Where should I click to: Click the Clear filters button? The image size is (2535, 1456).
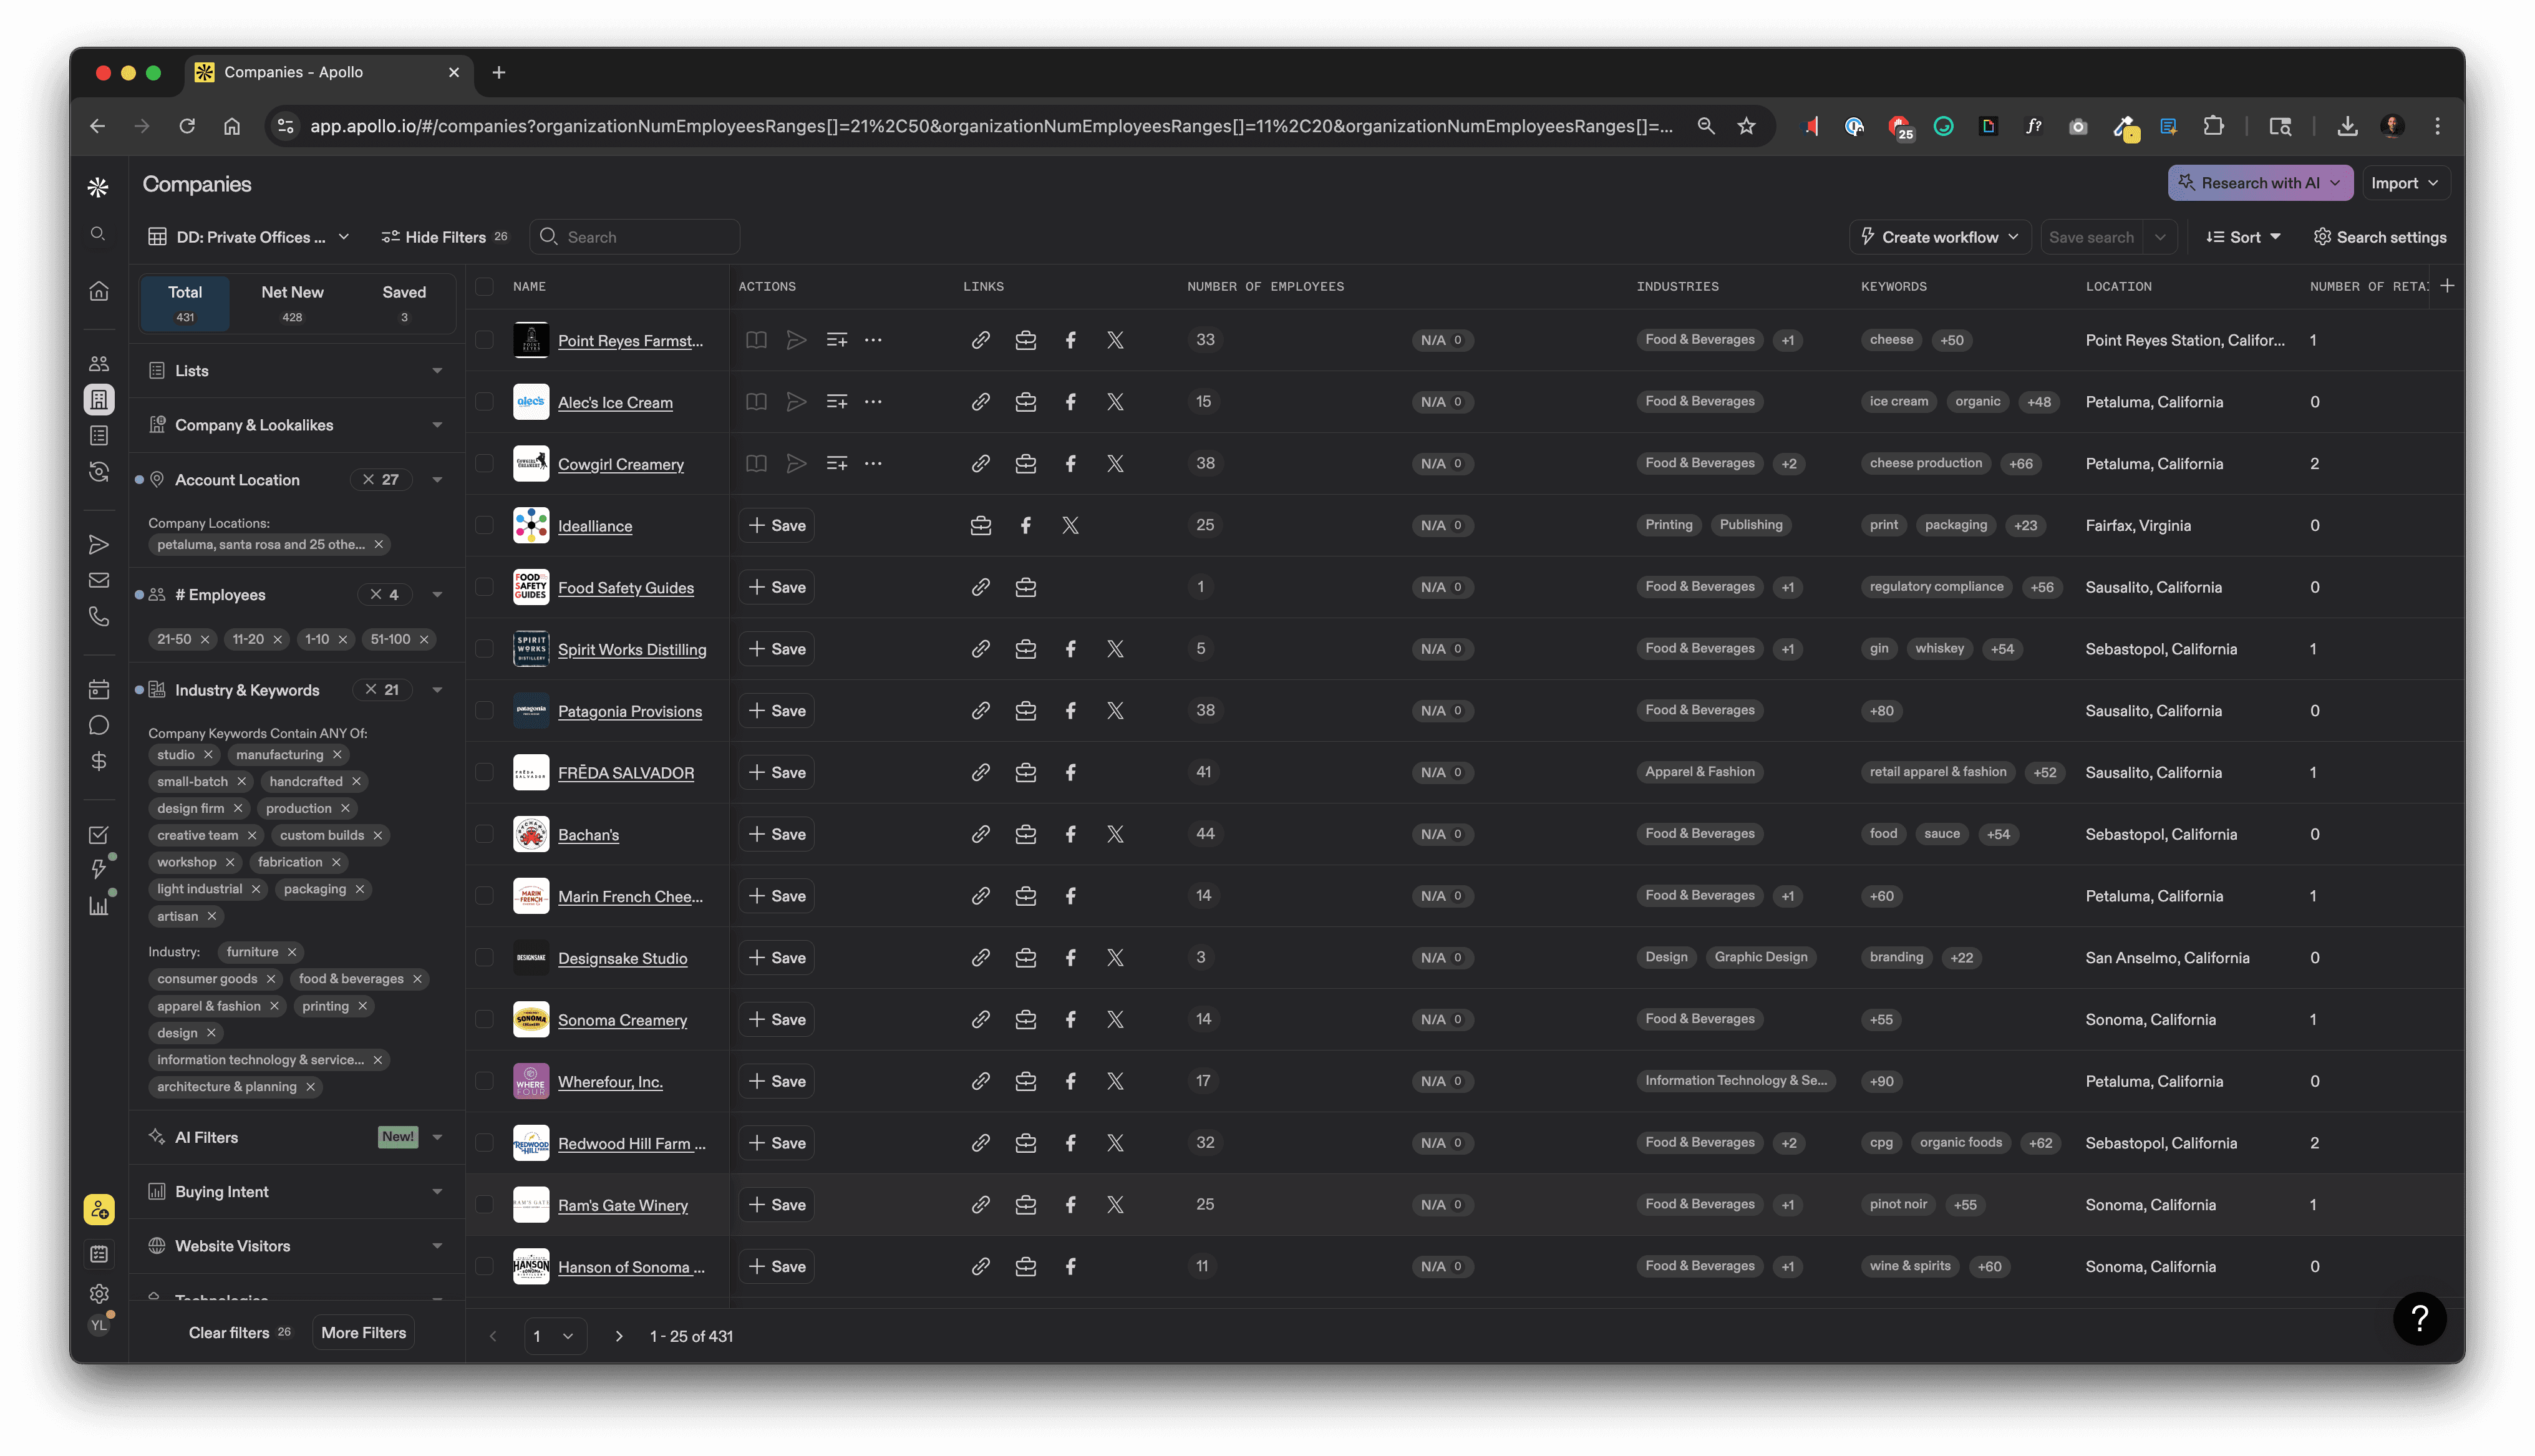click(240, 1333)
